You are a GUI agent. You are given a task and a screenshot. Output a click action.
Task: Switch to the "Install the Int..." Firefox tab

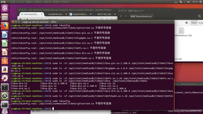56,14
